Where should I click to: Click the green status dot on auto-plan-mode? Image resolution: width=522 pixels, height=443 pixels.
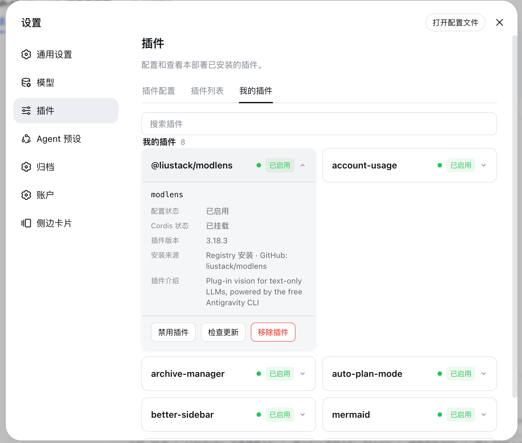(440, 374)
